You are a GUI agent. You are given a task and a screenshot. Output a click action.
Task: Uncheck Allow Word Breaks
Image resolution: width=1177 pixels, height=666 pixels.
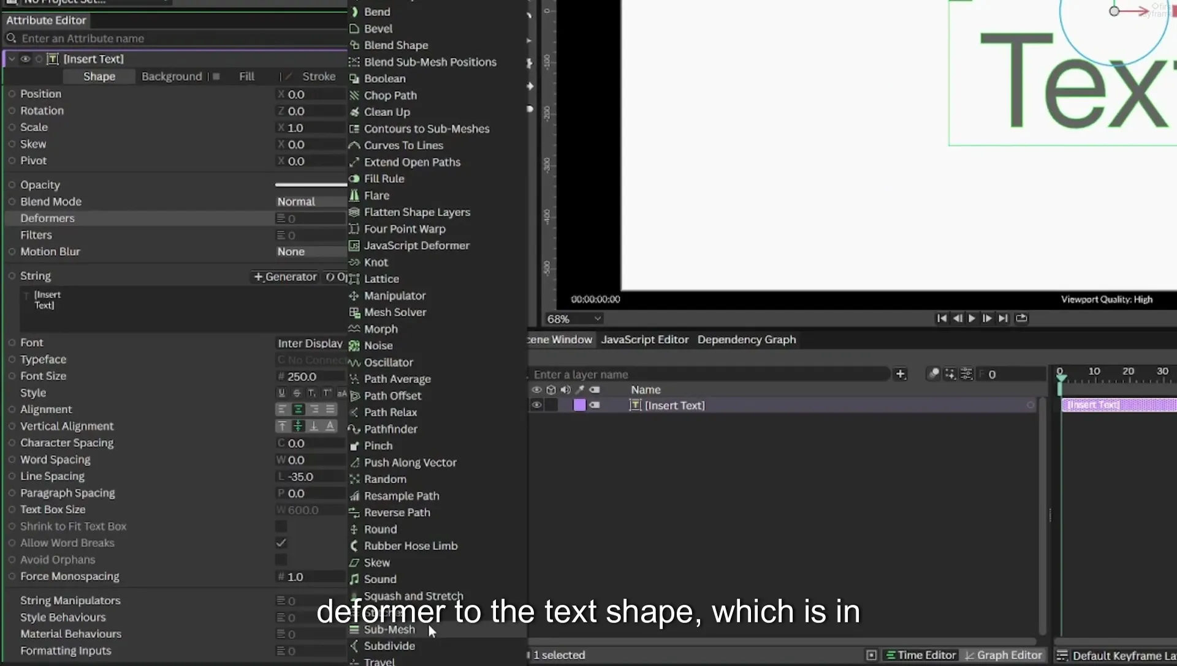281,543
